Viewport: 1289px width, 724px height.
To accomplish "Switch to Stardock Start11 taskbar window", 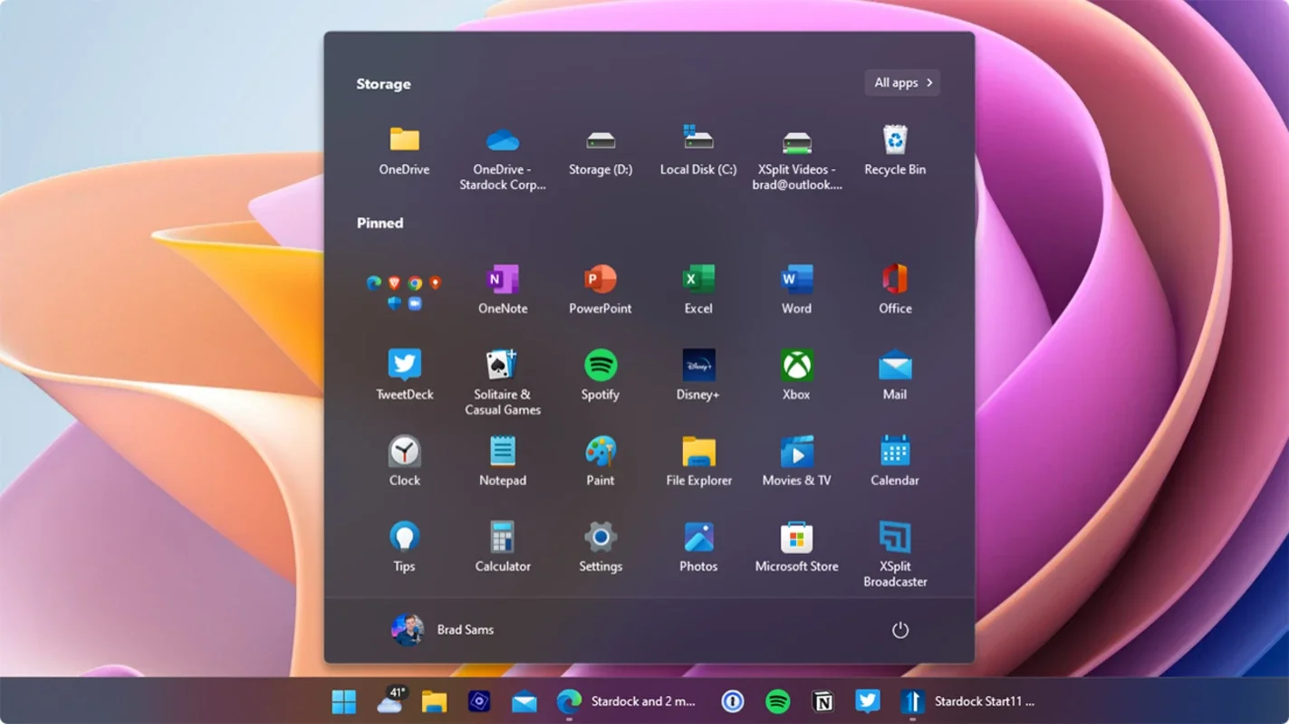I will click(x=967, y=701).
